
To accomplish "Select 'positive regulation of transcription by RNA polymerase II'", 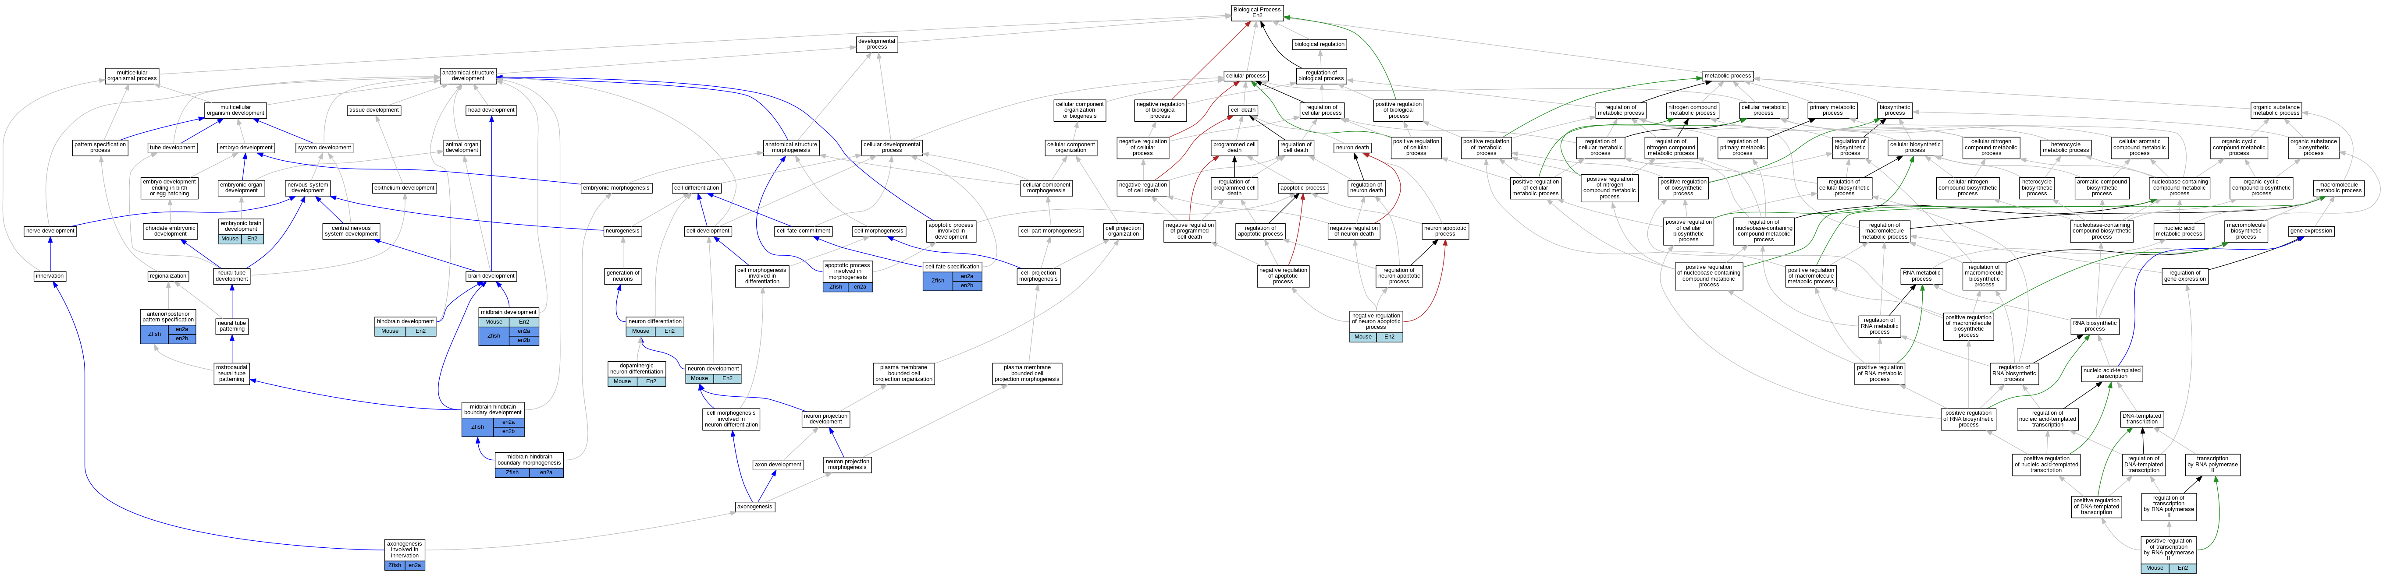I will click(x=2168, y=550).
